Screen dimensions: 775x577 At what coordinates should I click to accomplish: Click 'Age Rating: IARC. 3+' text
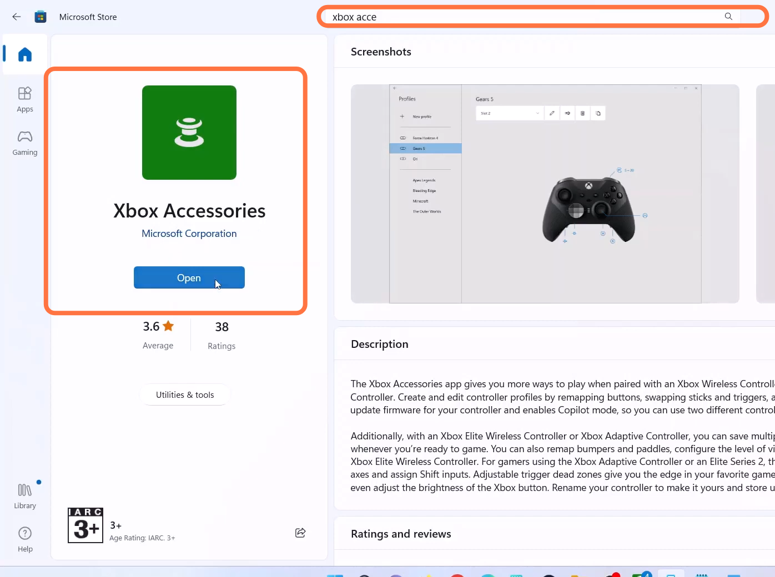pos(142,538)
